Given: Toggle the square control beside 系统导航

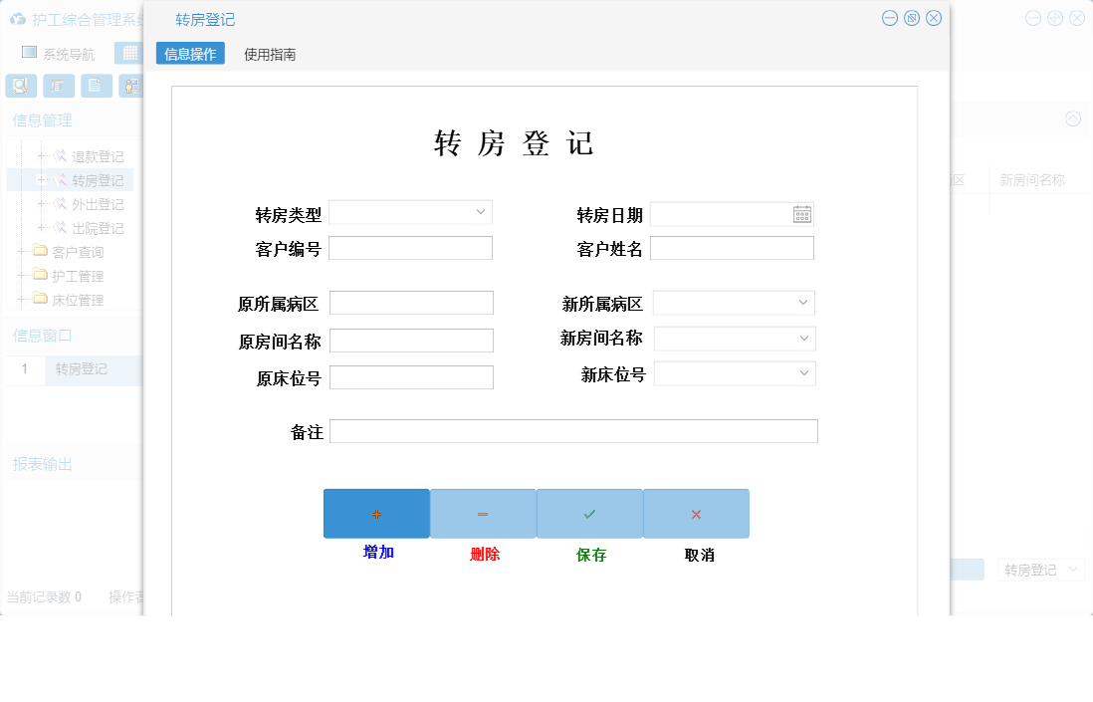Looking at the screenshot, I should click(28, 52).
